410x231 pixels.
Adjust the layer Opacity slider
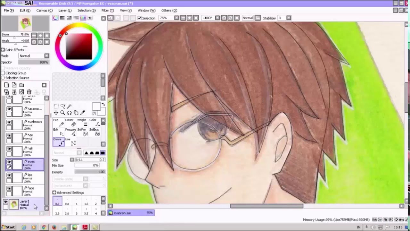tap(34, 62)
